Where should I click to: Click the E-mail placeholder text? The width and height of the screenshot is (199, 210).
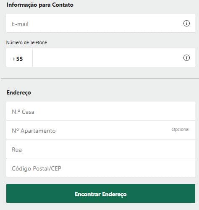click(20, 24)
